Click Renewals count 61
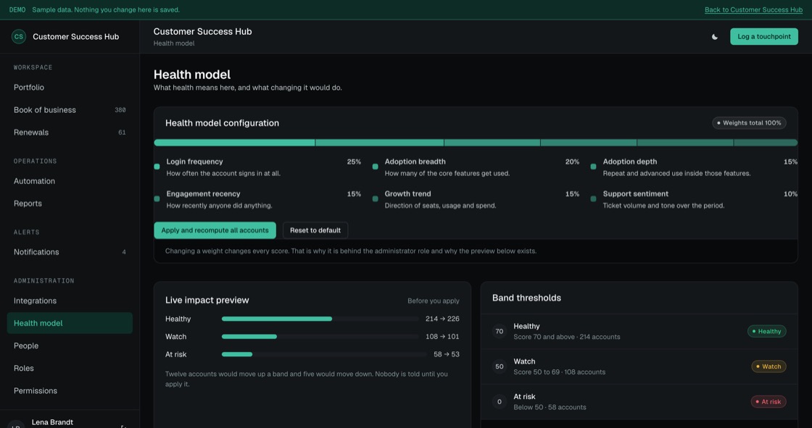Image resolution: width=812 pixels, height=428 pixels. (x=122, y=133)
